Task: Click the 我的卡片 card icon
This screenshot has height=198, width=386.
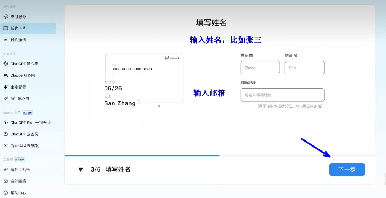Action: pos(6,28)
